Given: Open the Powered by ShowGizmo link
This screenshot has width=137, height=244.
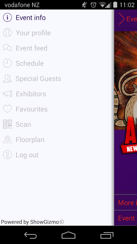Looking at the screenshot, I should coord(33,222).
